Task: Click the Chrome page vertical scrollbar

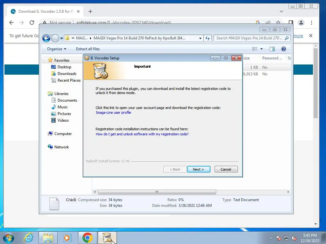Action: point(315,83)
